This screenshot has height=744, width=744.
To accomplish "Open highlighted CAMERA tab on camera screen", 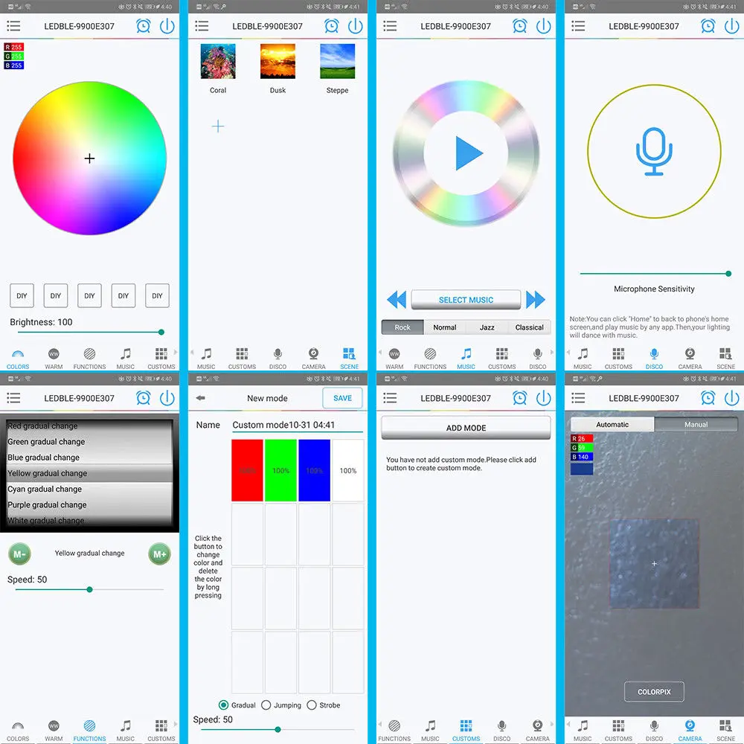I will (690, 731).
